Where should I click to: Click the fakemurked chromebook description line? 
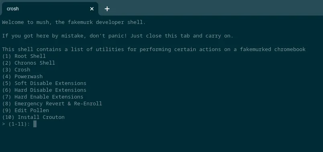point(154,49)
